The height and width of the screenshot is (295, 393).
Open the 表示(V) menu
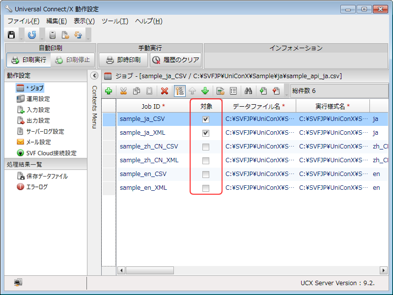[84, 21]
